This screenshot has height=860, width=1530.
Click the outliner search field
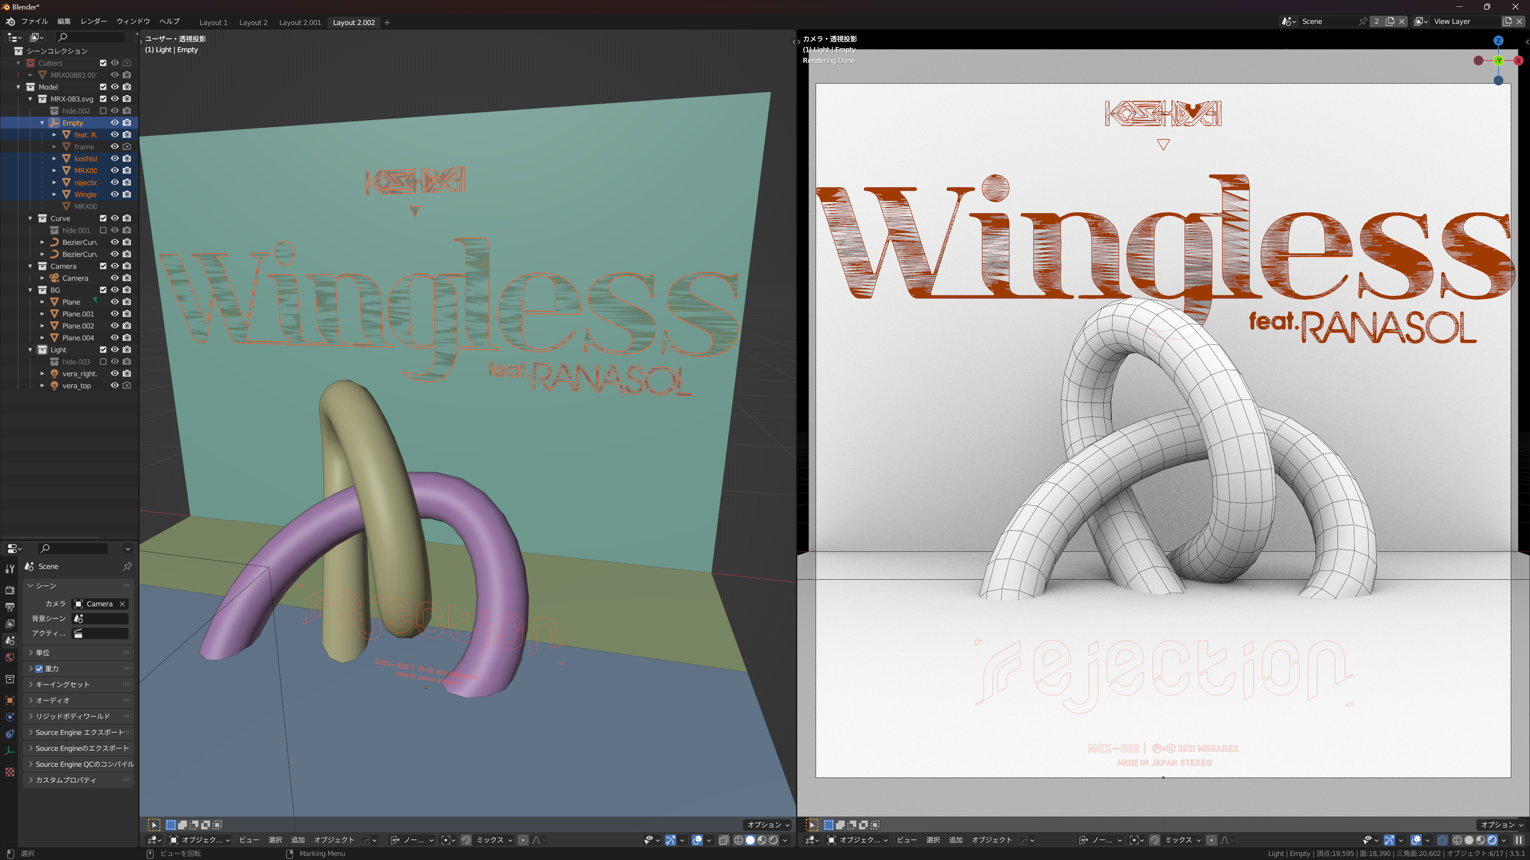90,37
